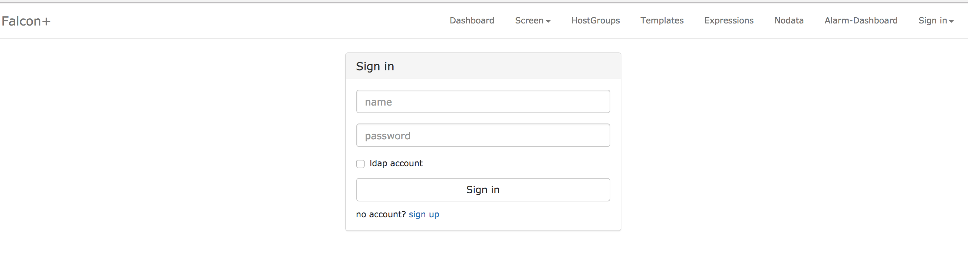Click empty navbar space left of Dashboard
The image size is (968, 258).
point(263,21)
